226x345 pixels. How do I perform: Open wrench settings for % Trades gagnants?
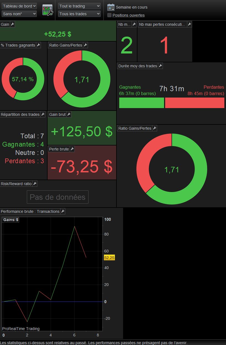pos(38,45)
